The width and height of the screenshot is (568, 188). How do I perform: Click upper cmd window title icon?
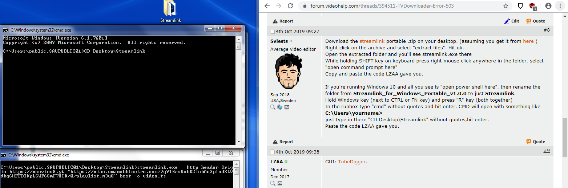[6, 30]
